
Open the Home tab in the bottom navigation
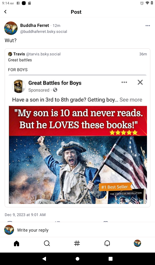(17, 243)
